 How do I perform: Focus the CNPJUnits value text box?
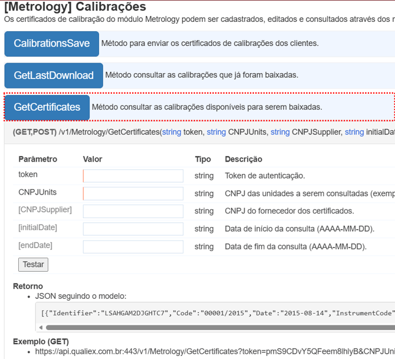pos(133,193)
